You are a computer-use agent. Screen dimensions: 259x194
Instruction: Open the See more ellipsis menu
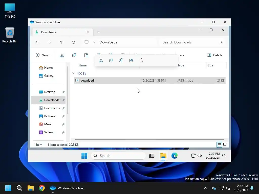(182, 55)
